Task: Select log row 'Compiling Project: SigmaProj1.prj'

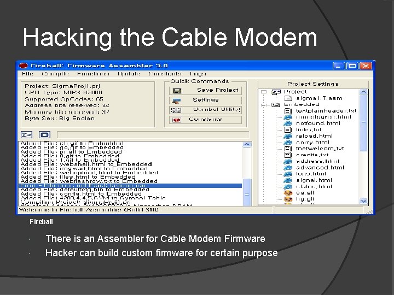Action: tap(76, 202)
